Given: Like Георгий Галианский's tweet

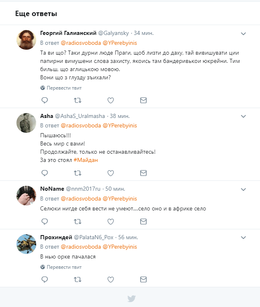Looking at the screenshot, I should tap(110, 100).
